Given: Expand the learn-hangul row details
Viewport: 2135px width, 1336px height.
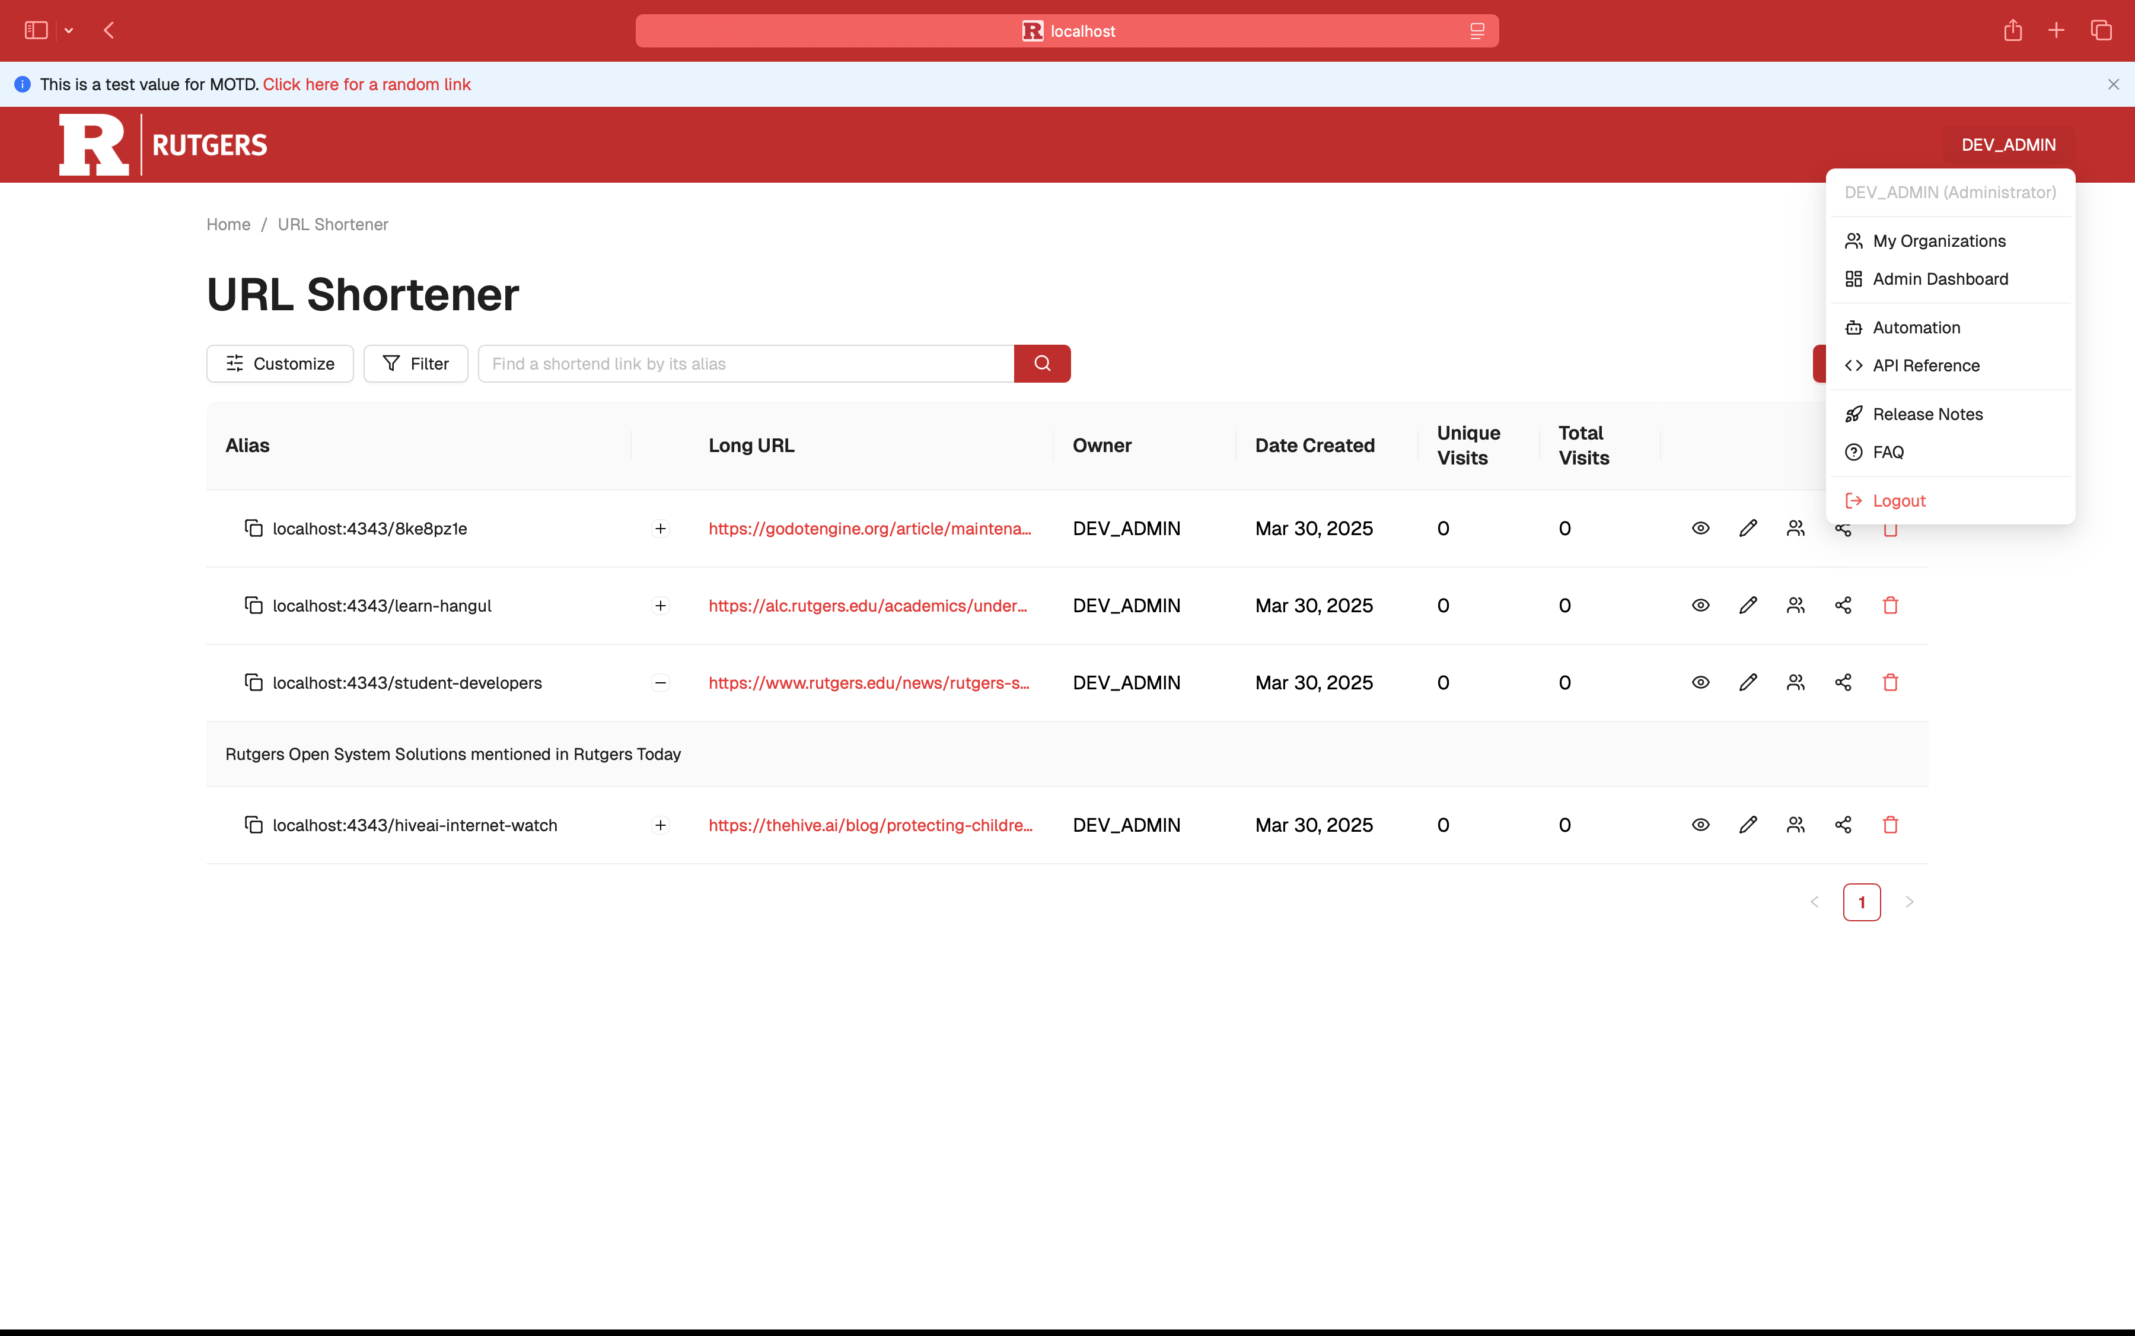Looking at the screenshot, I should tap(660, 605).
